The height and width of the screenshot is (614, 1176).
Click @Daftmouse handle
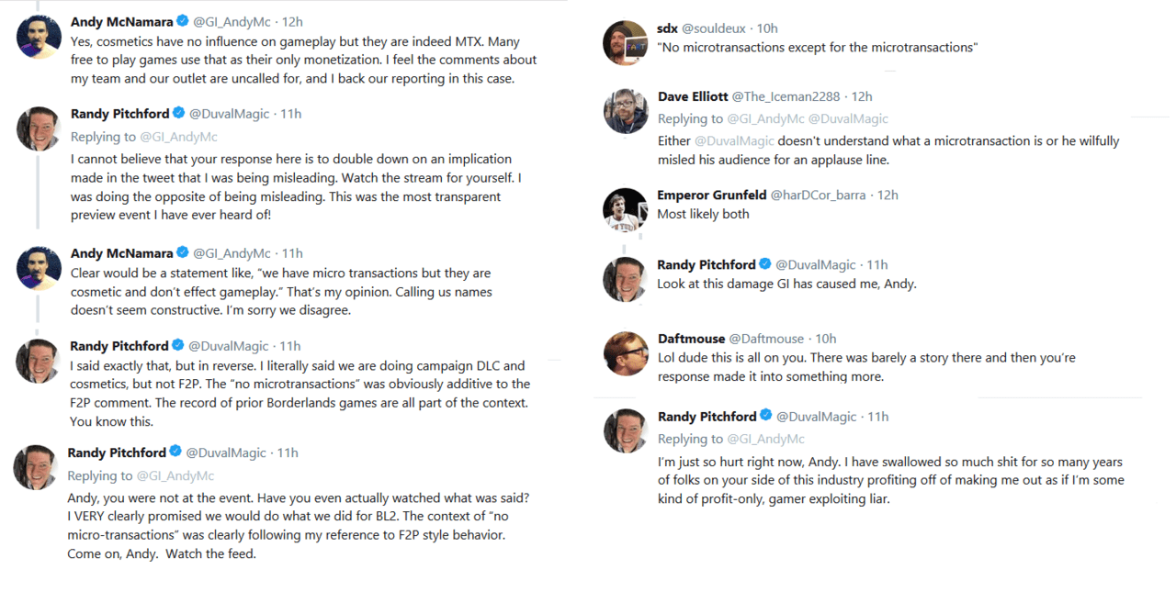(x=766, y=339)
